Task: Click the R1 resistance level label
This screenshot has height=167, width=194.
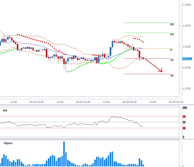Action: 172,34
